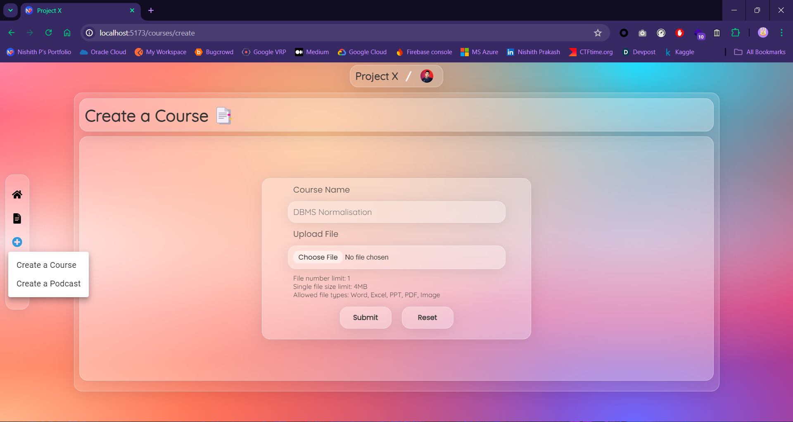
Task: Click the Course Name label
Action: (x=321, y=190)
